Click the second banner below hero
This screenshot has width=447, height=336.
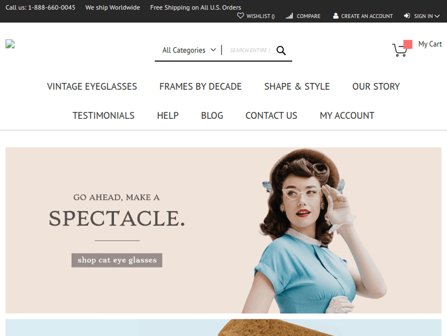coord(223,328)
